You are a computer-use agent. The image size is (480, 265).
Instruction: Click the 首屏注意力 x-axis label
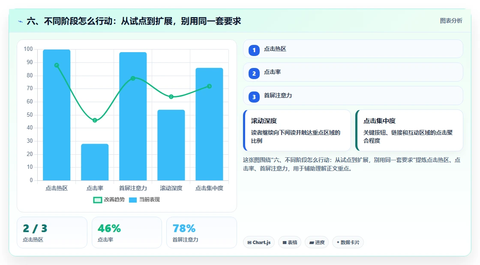pyautogui.click(x=133, y=188)
